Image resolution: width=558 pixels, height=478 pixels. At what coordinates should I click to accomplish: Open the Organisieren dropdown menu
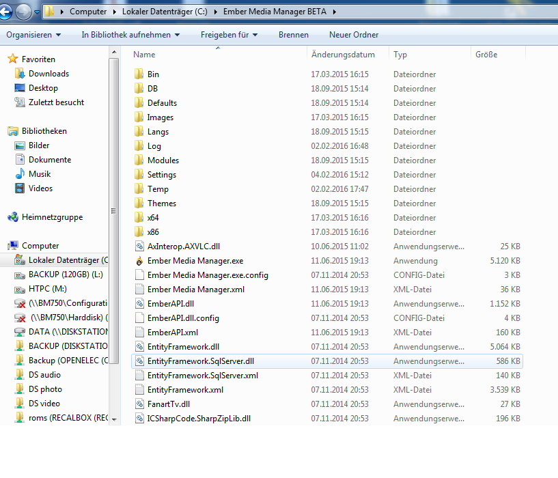(33, 35)
